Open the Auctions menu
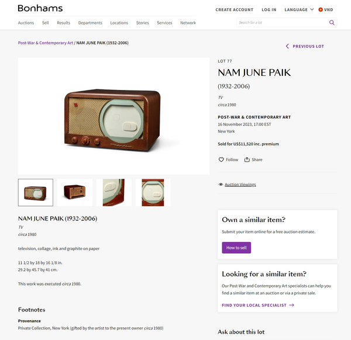Screen dimensions: 351x340 (x=26, y=23)
